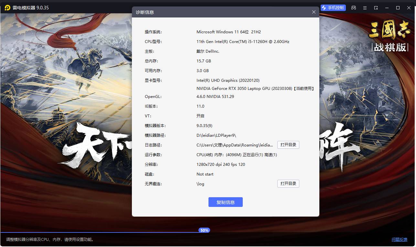Open directory for 日志路径 log path
The height and width of the screenshot is (247, 416).
click(288, 145)
